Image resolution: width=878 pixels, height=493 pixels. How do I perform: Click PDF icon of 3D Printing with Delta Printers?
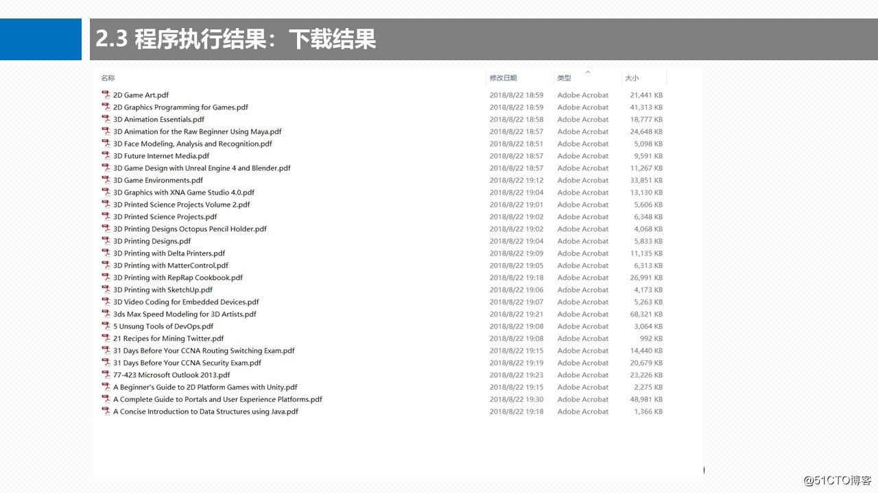(106, 253)
